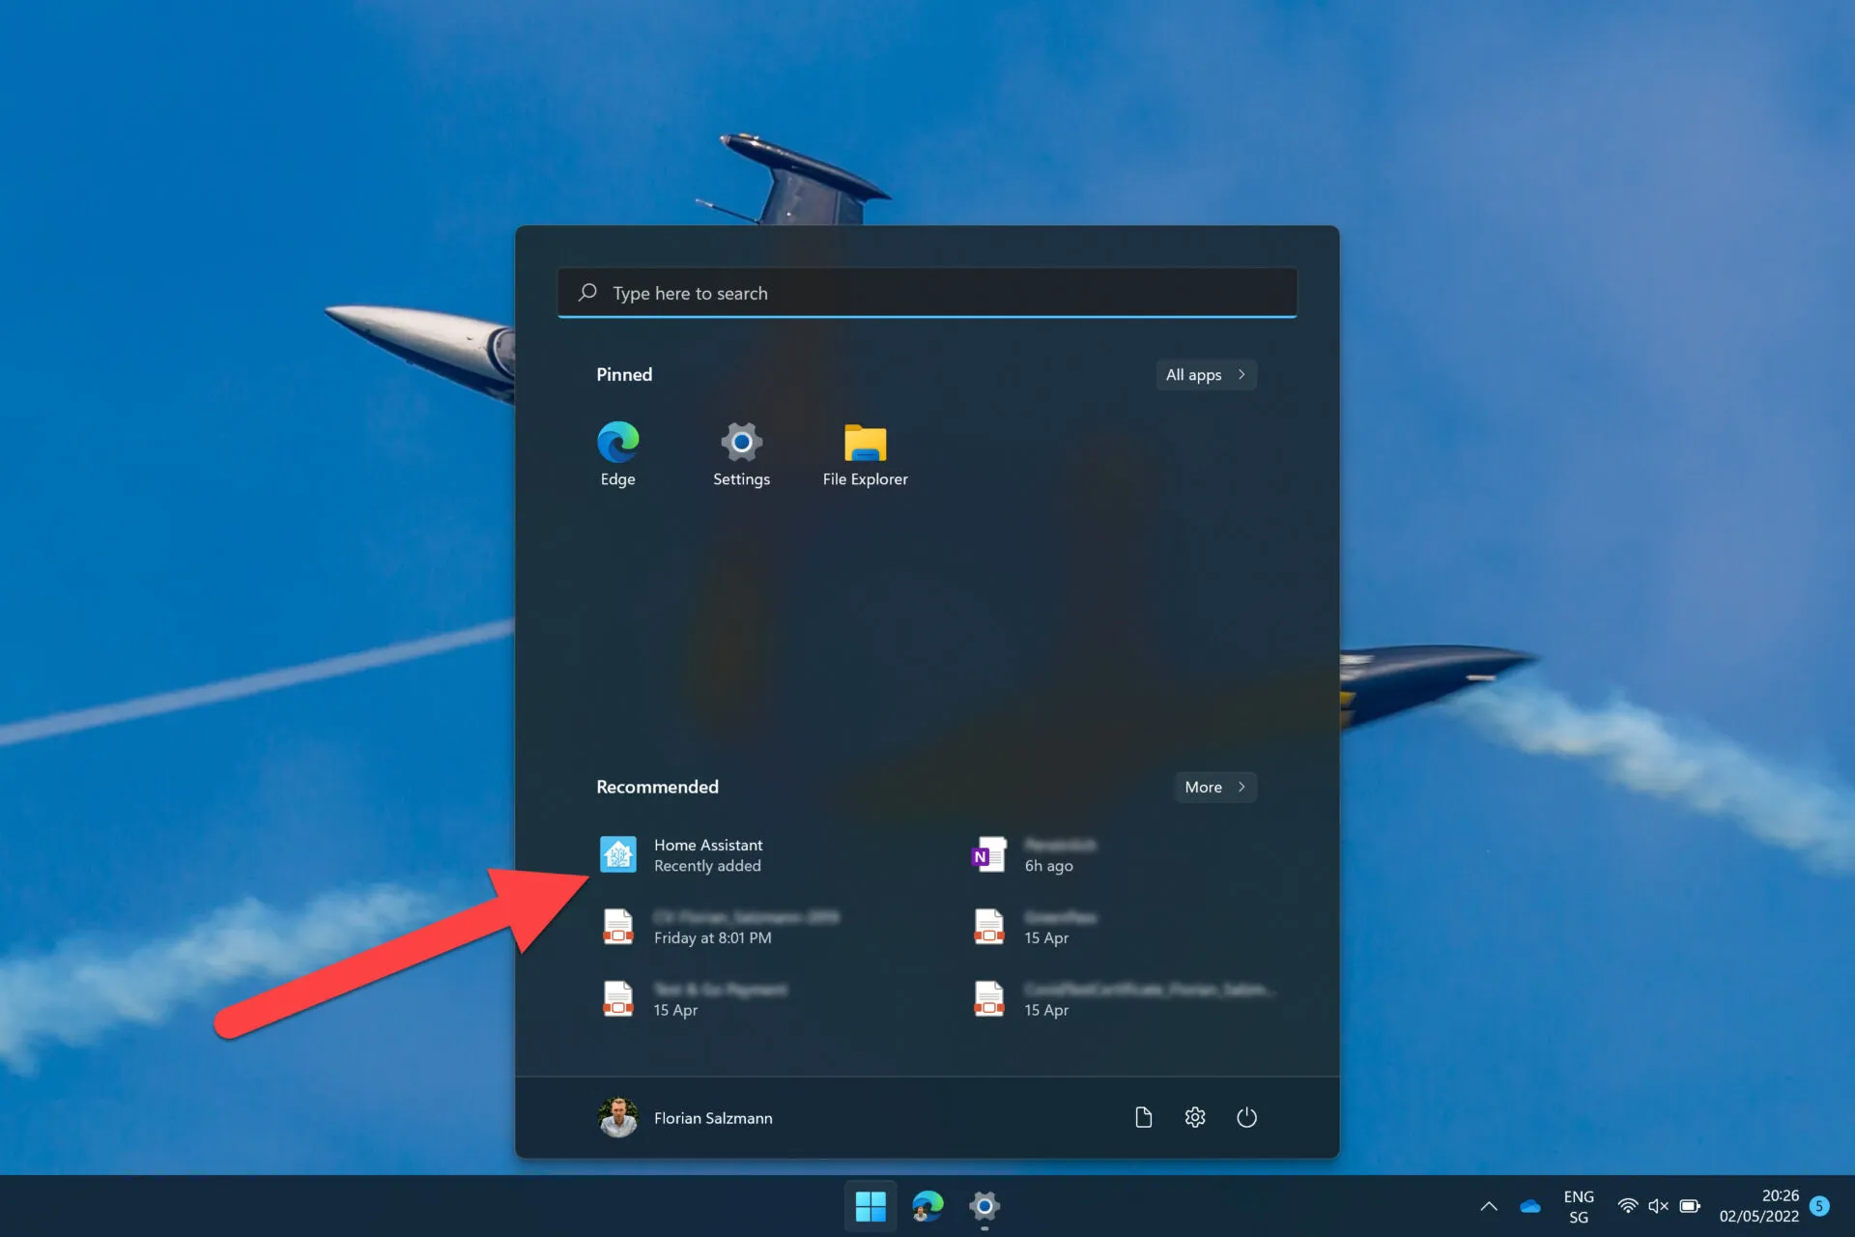The width and height of the screenshot is (1855, 1237).
Task: Open OneDrive cloud icon in tray
Action: [x=1530, y=1206]
